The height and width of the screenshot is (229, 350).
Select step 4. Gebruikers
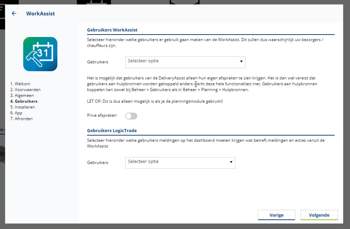(24, 101)
